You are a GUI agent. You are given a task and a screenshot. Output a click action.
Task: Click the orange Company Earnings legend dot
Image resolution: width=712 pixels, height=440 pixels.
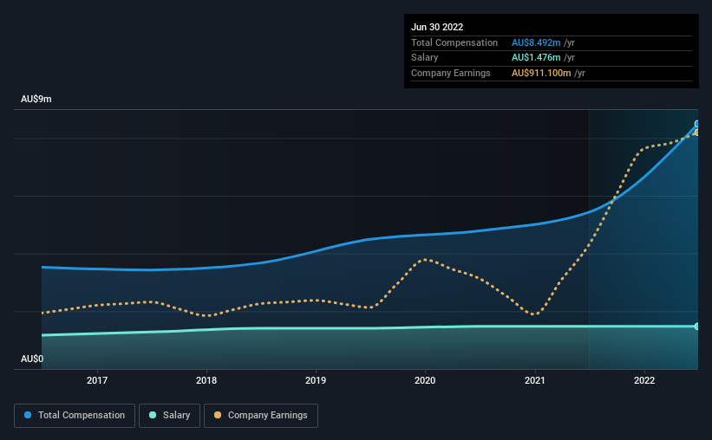[218, 415]
